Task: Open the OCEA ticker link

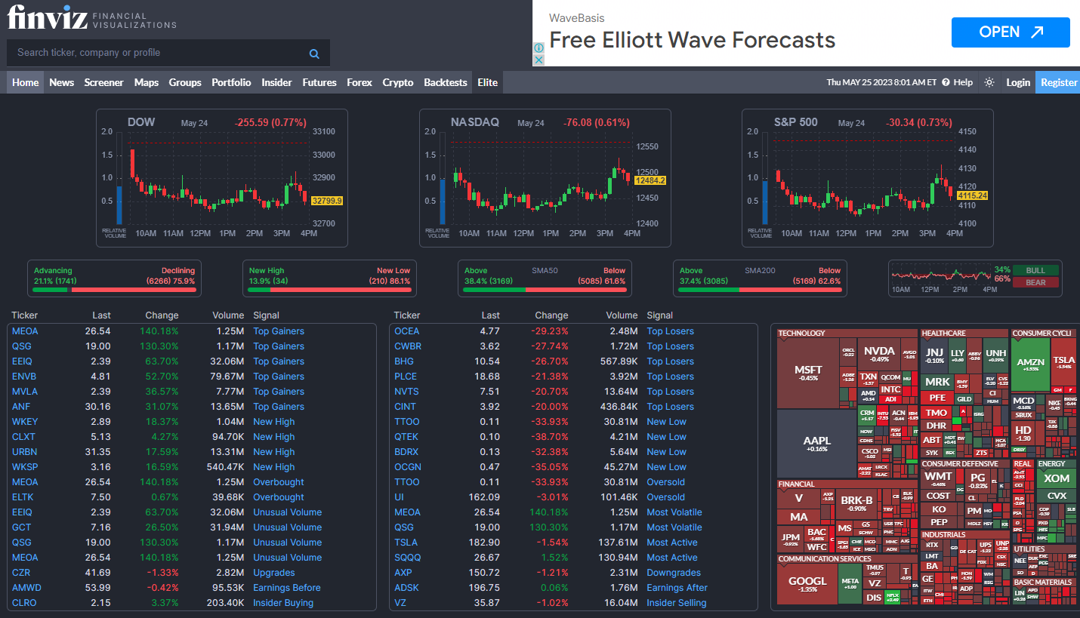Action: tap(407, 331)
